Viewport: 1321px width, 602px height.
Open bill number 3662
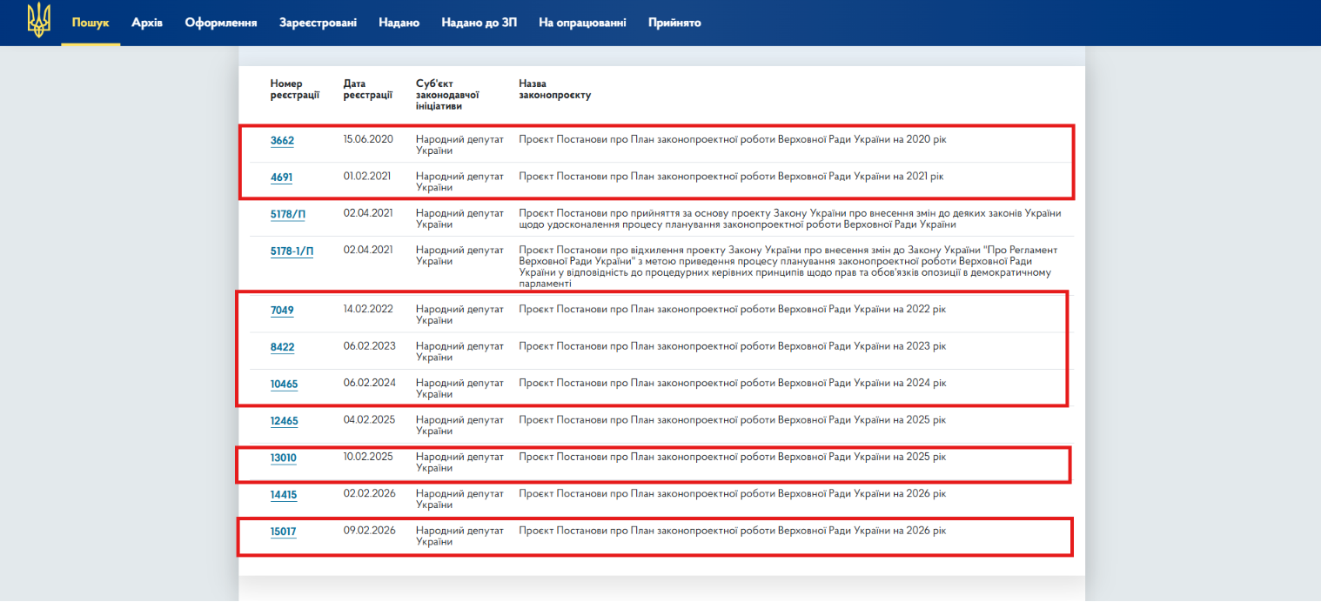tap(282, 141)
